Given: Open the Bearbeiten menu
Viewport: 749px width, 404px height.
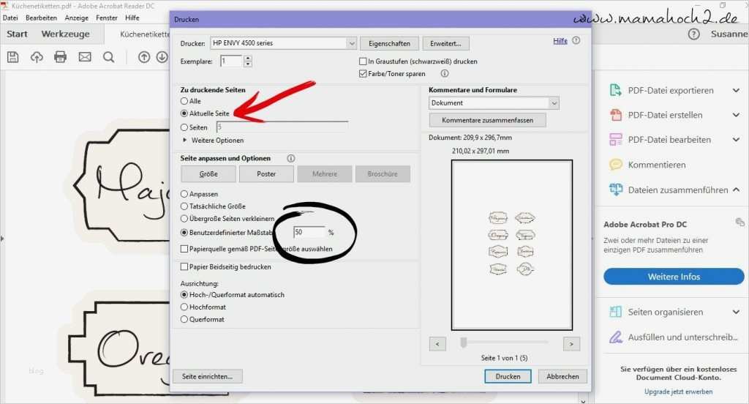Looking at the screenshot, I should point(41,18).
